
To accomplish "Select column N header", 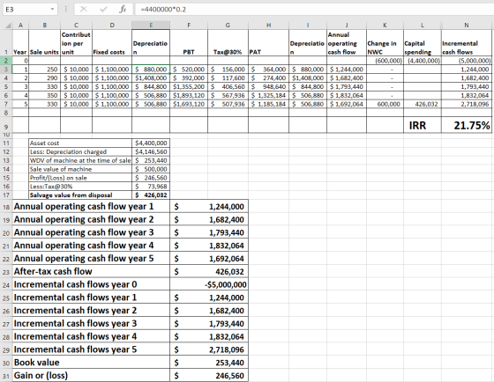I will [x=467, y=26].
